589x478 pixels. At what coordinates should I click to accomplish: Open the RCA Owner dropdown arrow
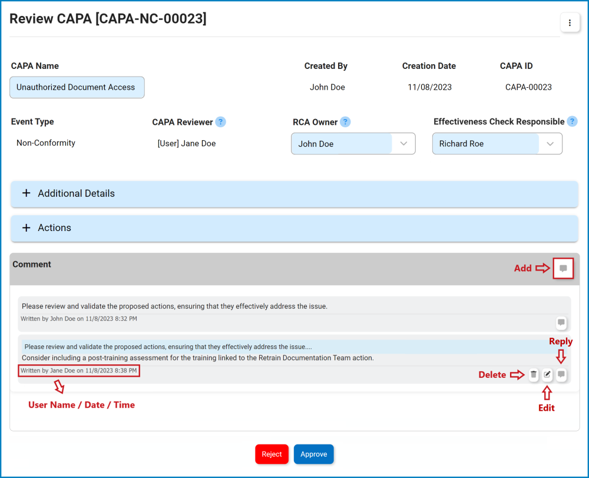[404, 144]
